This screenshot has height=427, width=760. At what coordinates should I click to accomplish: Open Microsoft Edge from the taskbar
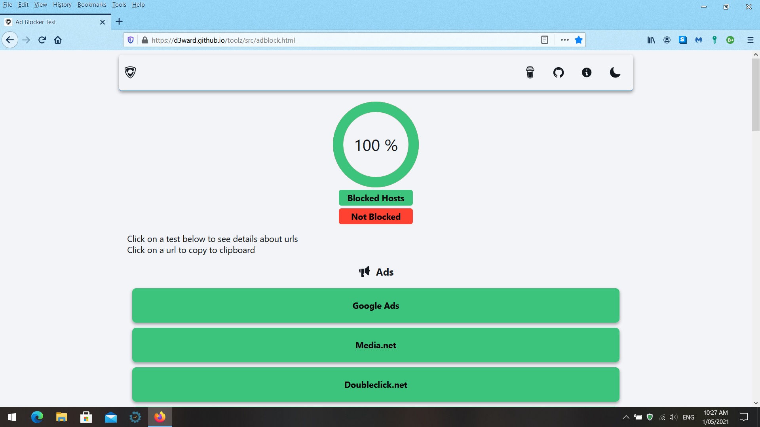[37, 417]
